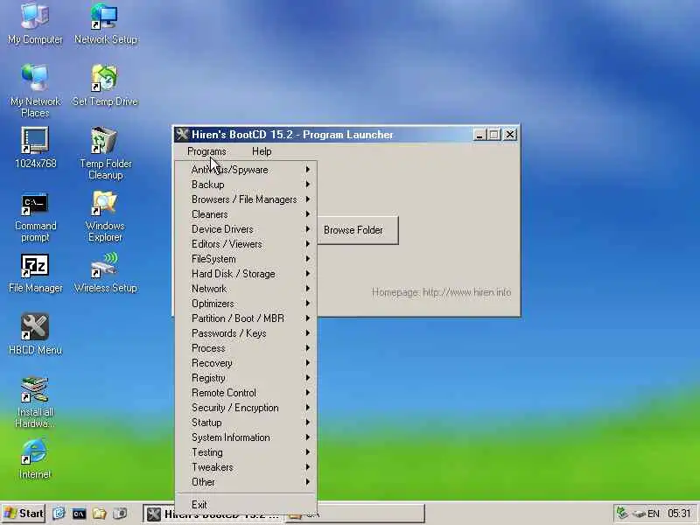Click arrow beside Network entry
This screenshot has width=700, height=525.
308,289
